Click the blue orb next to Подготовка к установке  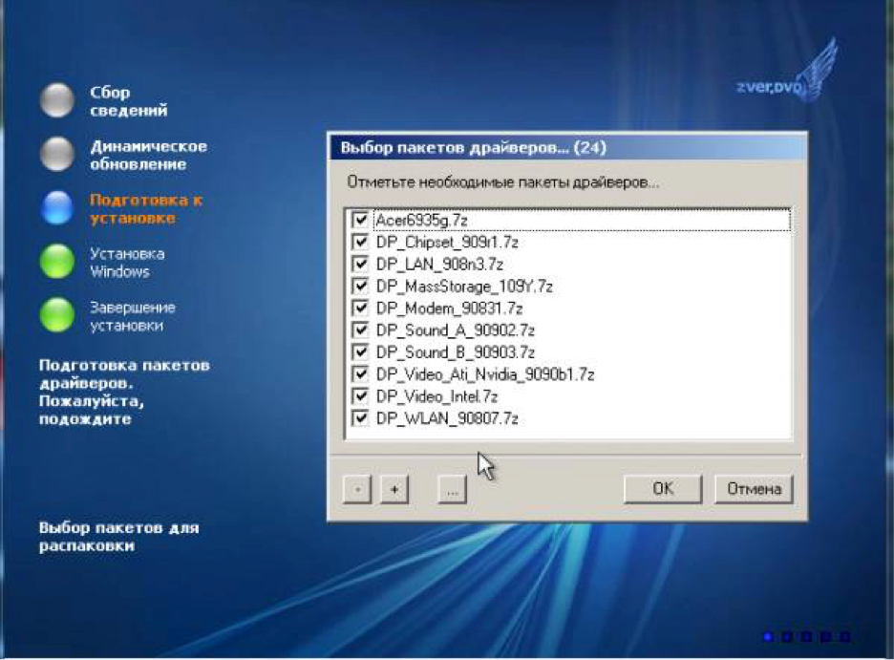click(x=57, y=207)
